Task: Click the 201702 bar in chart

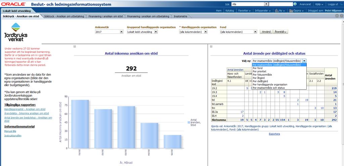Action: (x=103, y=129)
